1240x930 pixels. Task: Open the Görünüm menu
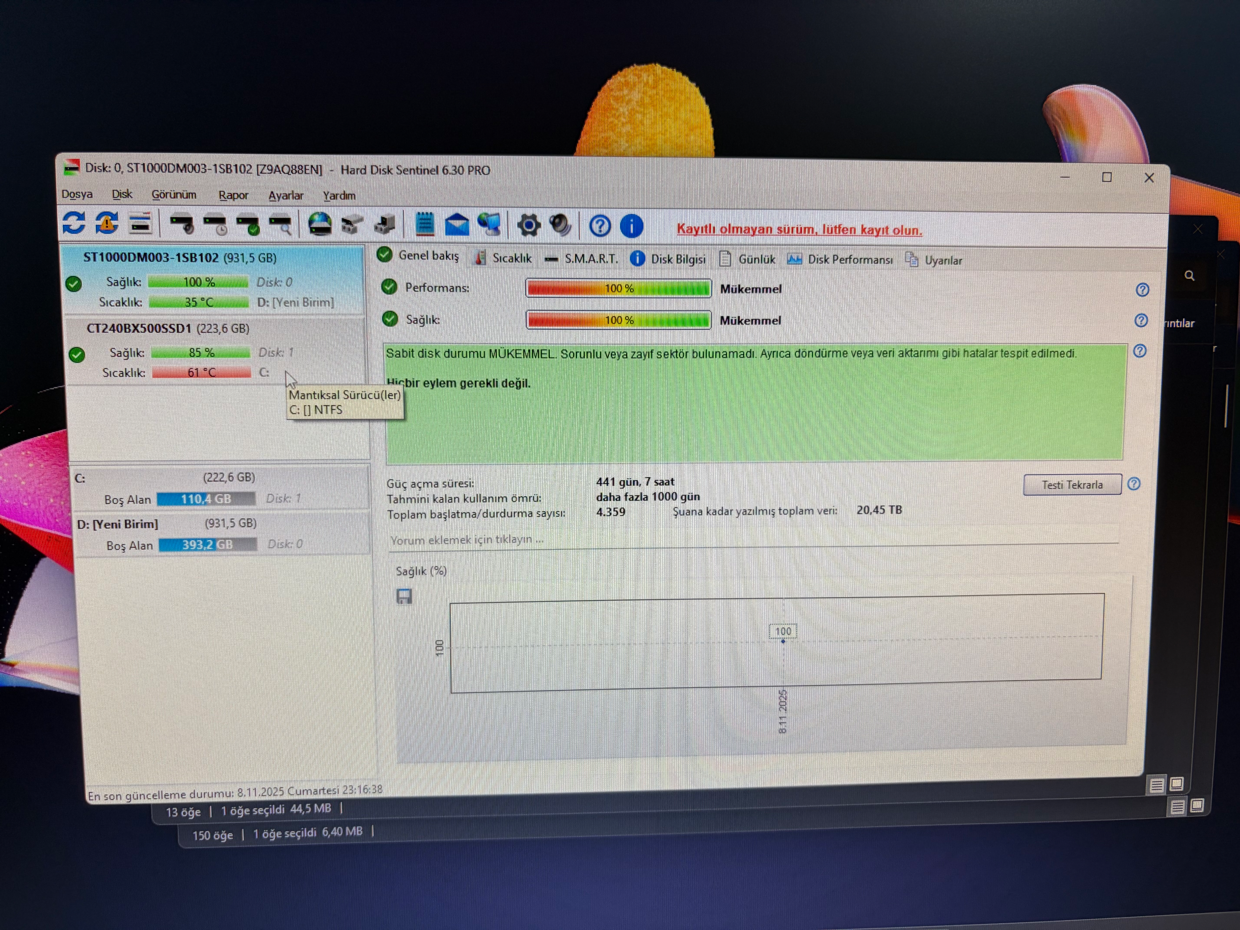pyautogui.click(x=174, y=195)
